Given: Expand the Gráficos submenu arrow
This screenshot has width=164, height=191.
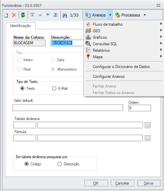Looking at the screenshot, I should (x=161, y=37).
